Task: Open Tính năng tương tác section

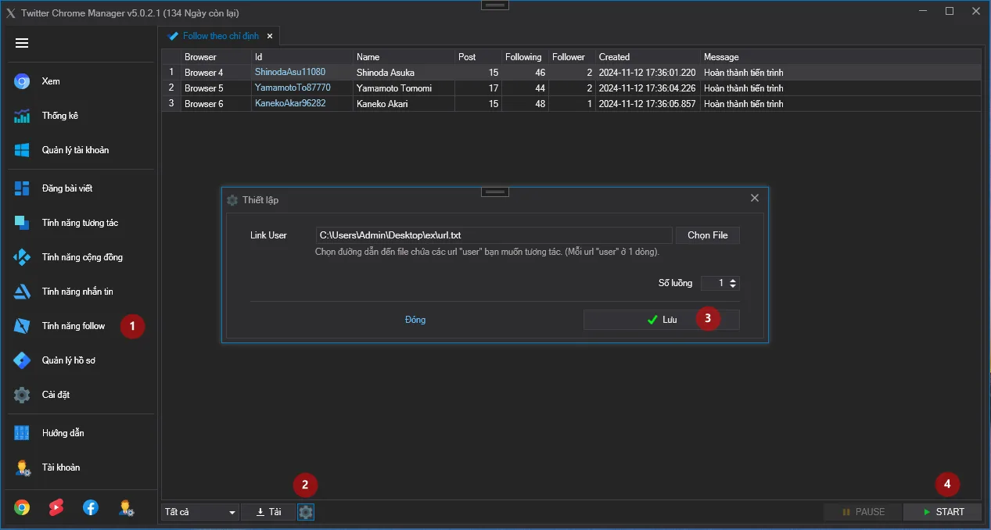Action: pyautogui.click(x=81, y=223)
